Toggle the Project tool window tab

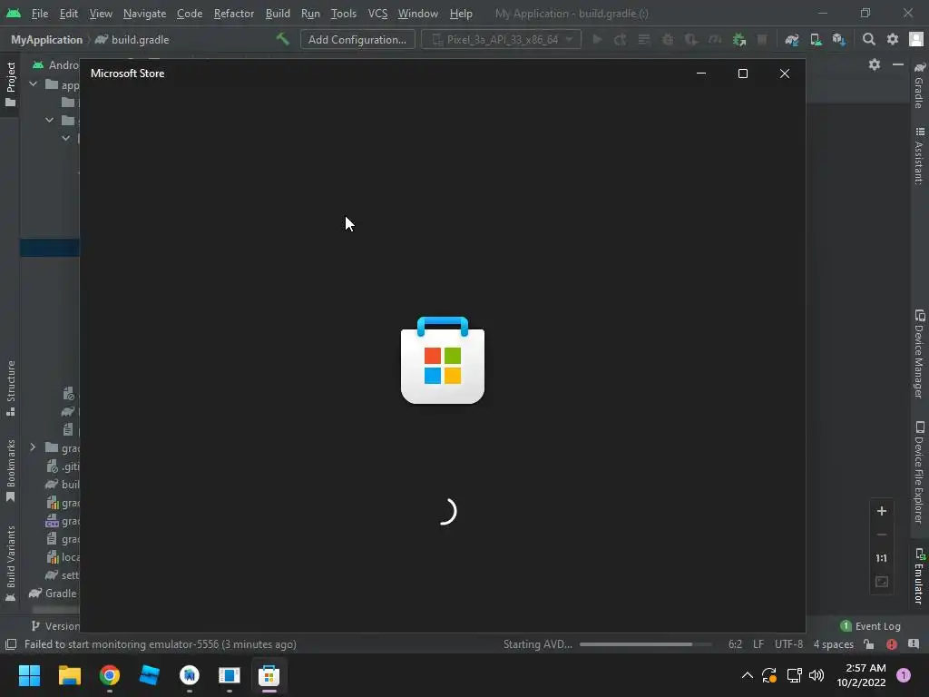pos(10,84)
